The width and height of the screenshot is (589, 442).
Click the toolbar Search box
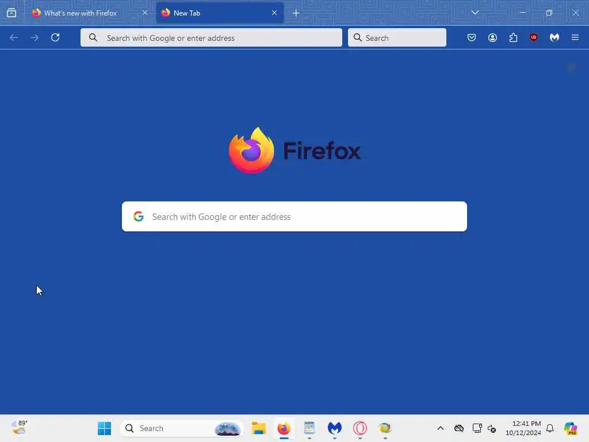coord(397,37)
